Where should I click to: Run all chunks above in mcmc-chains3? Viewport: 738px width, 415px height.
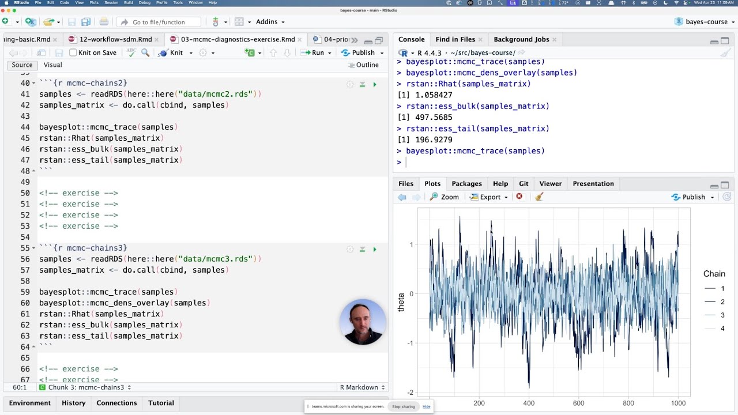click(362, 250)
